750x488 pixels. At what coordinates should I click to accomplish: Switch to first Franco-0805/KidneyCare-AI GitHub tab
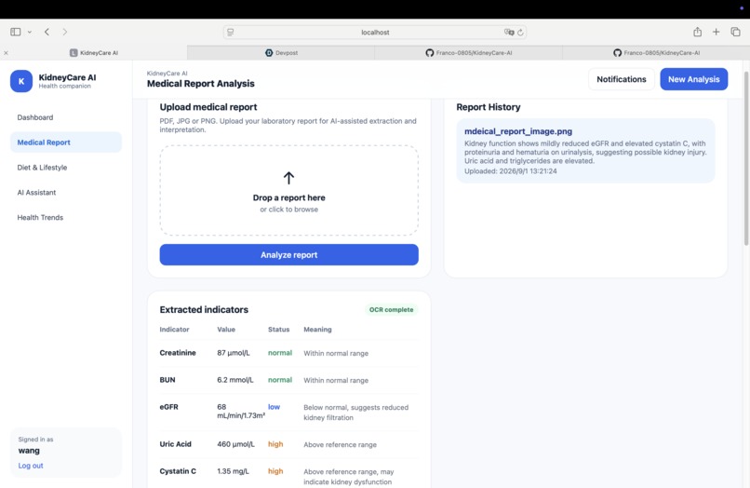point(469,53)
